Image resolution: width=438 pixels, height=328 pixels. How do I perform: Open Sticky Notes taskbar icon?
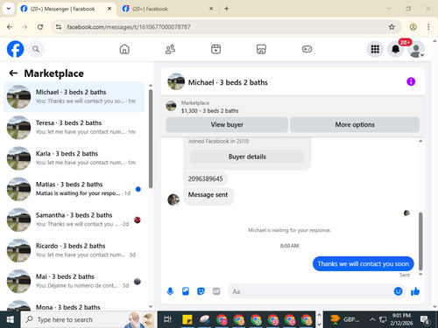coord(187,320)
